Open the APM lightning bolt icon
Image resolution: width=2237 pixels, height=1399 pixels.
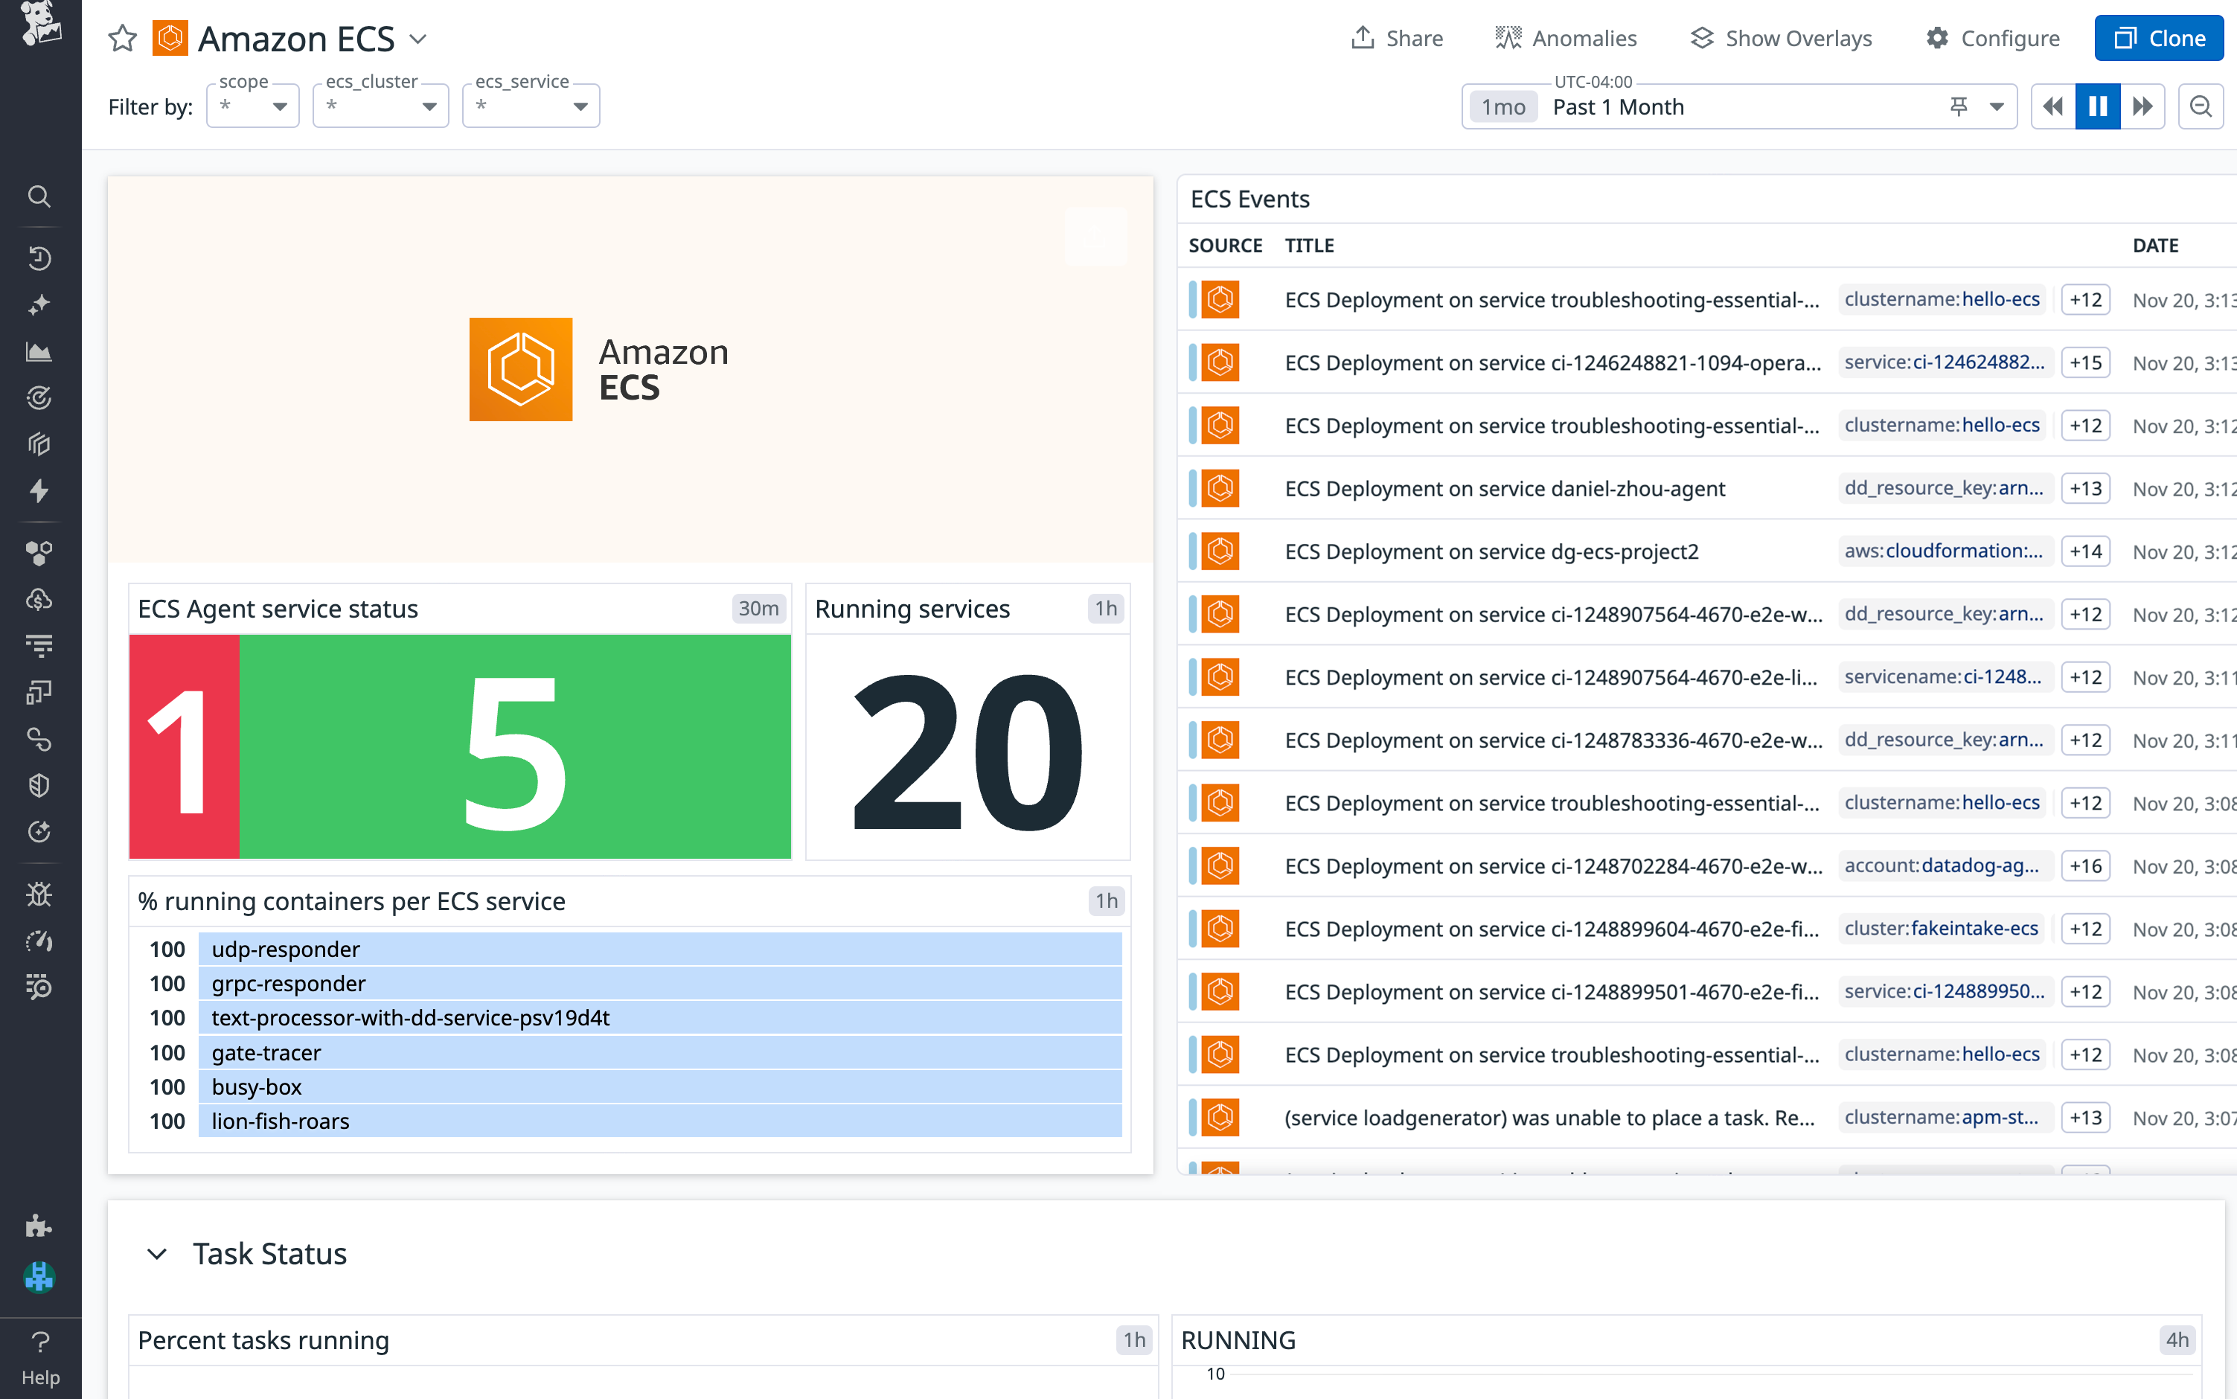39,491
